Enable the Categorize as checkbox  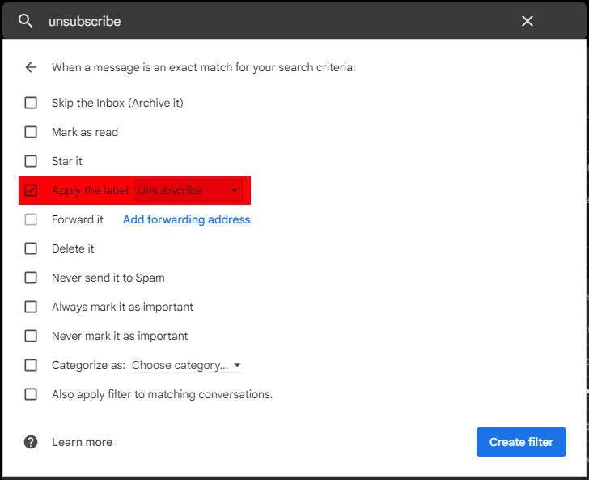click(31, 365)
